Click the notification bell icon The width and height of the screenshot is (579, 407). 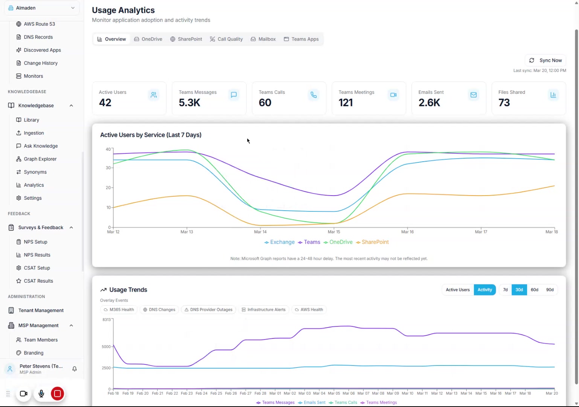[75, 369]
